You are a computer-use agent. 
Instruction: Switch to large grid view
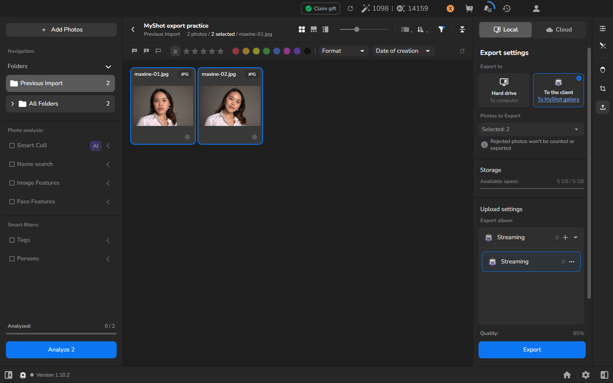(302, 29)
